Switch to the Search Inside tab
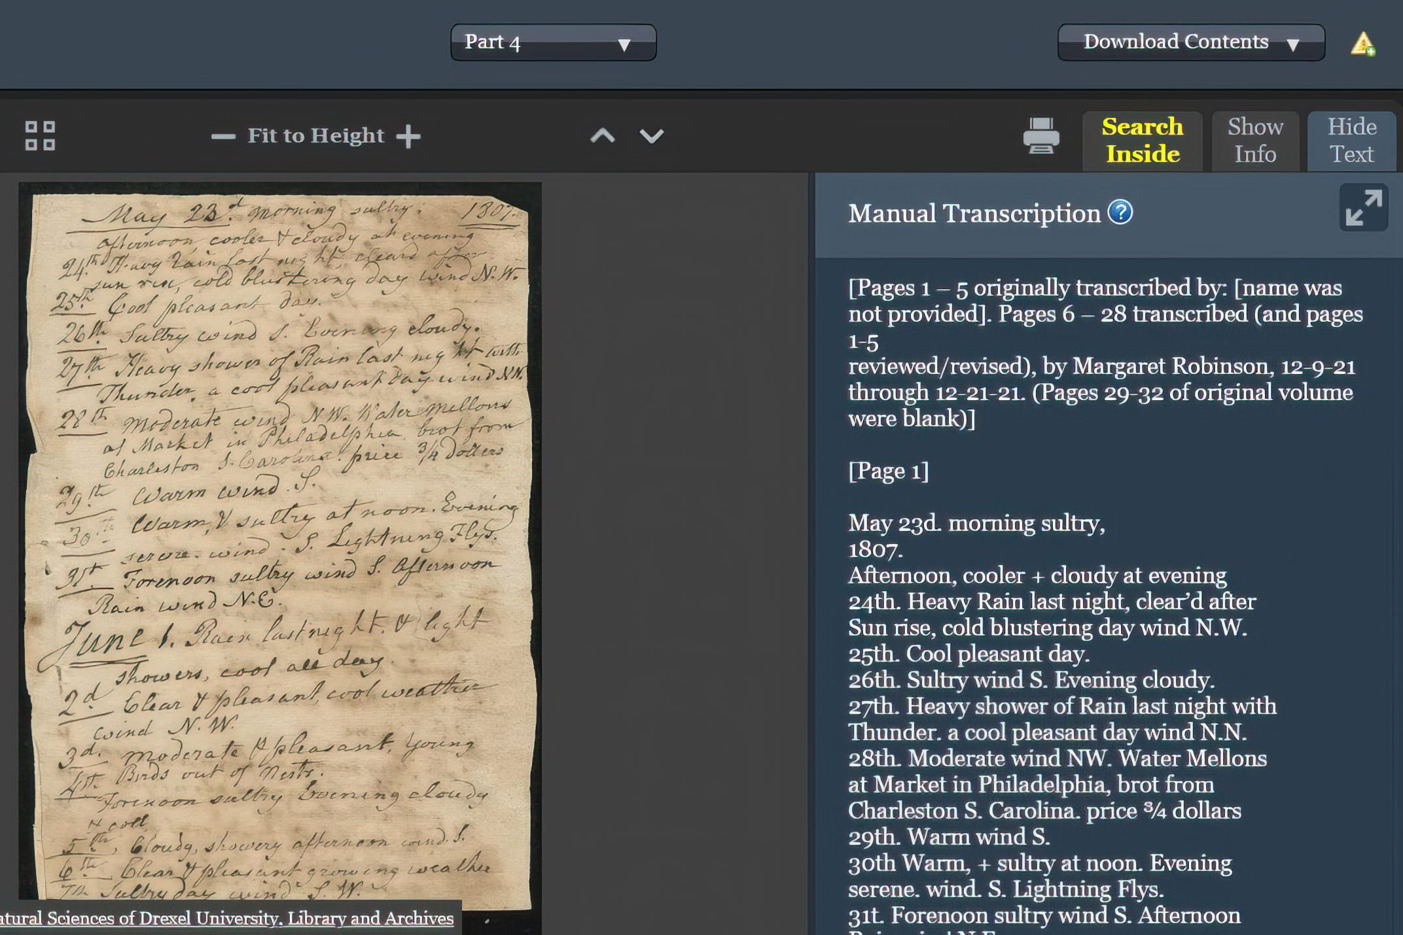Image resolution: width=1403 pixels, height=935 pixels. (x=1143, y=140)
